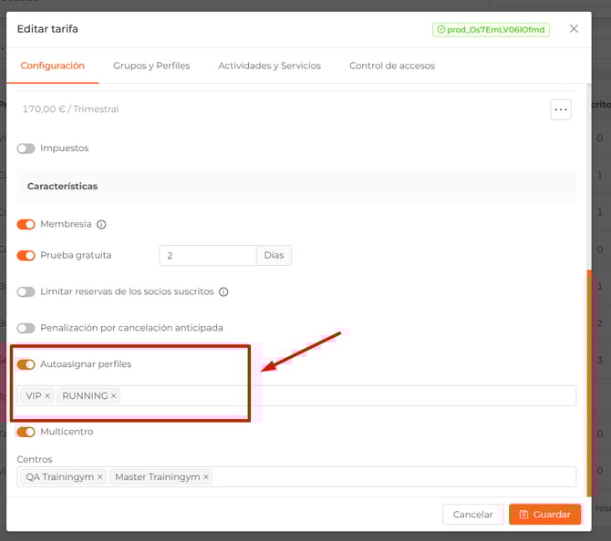Open the Control de accesos tab
The width and height of the screenshot is (611, 541).
coord(392,66)
